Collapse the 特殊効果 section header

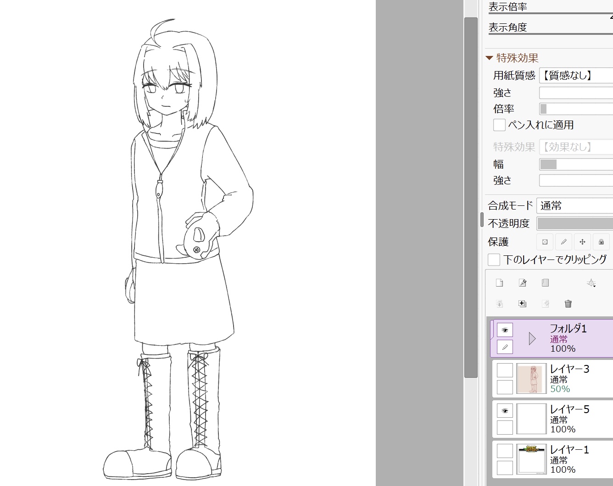pos(489,58)
